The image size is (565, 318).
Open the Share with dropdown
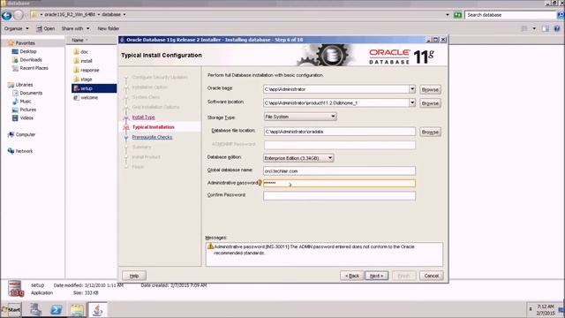[x=75, y=28]
